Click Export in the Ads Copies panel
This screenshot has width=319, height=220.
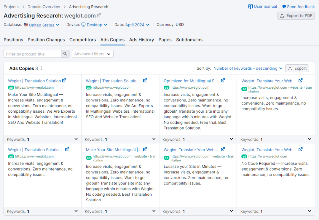[x=297, y=68]
